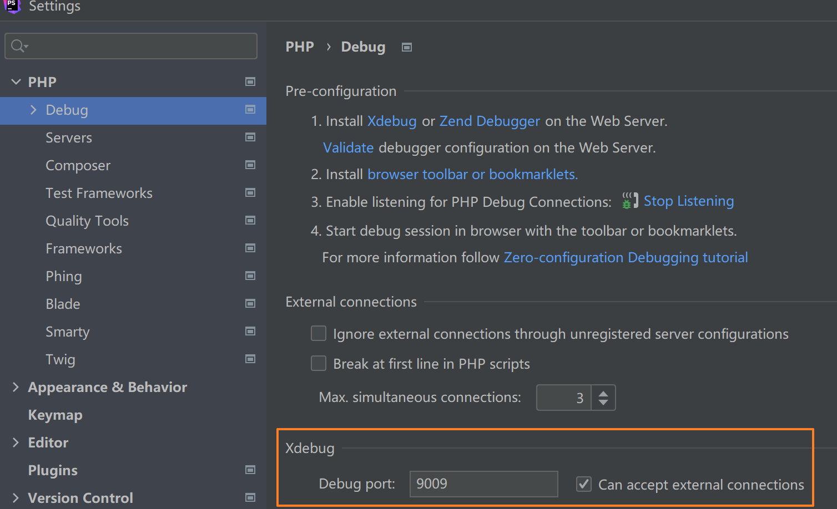Click the icon next to Debug breadcrumb title
837x509 pixels.
(x=407, y=48)
